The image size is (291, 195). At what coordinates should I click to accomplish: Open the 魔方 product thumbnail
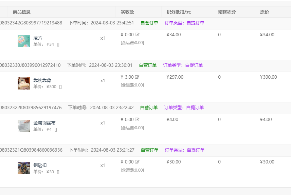[x=24, y=41]
